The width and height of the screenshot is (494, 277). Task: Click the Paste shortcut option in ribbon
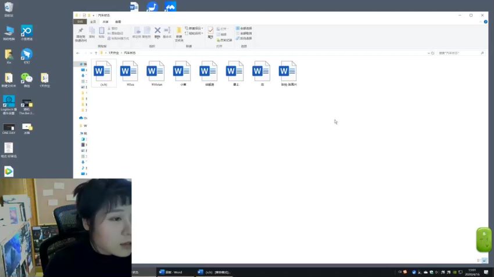click(x=118, y=38)
